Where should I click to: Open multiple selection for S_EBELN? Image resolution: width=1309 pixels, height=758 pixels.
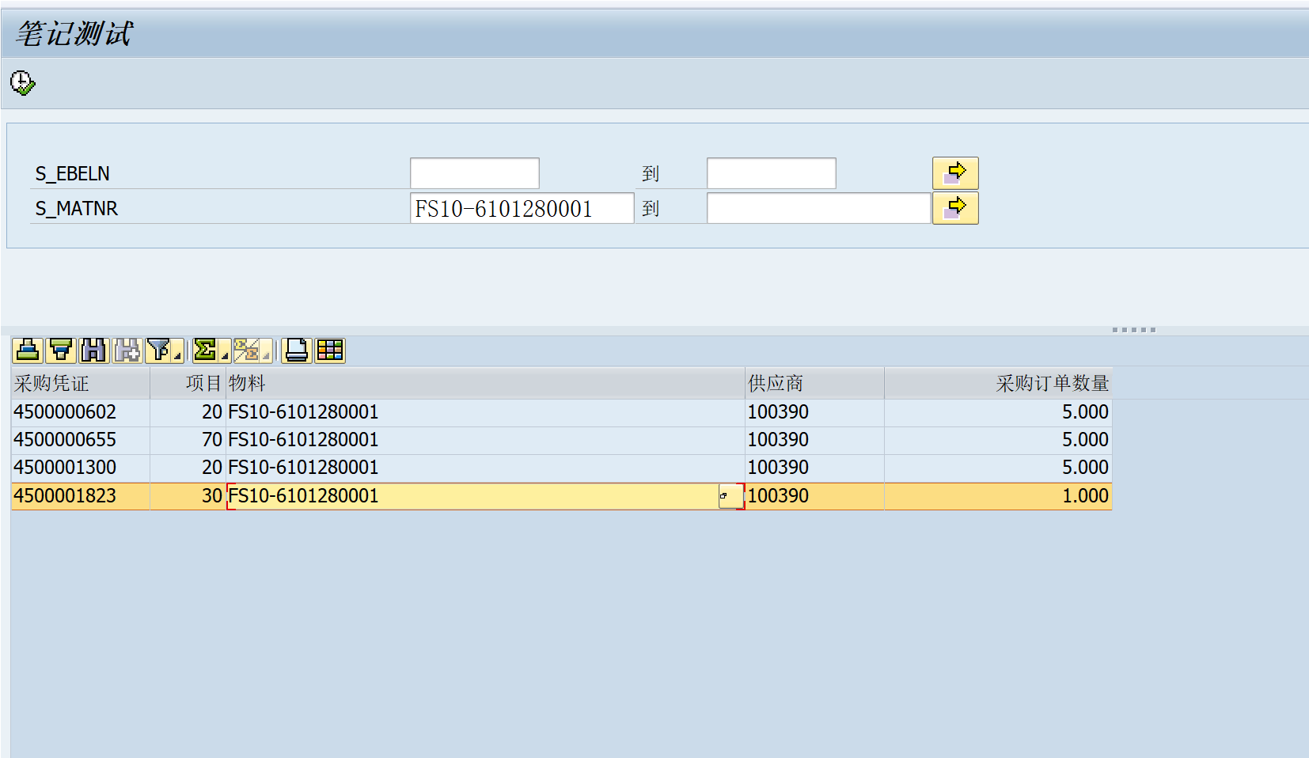955,172
